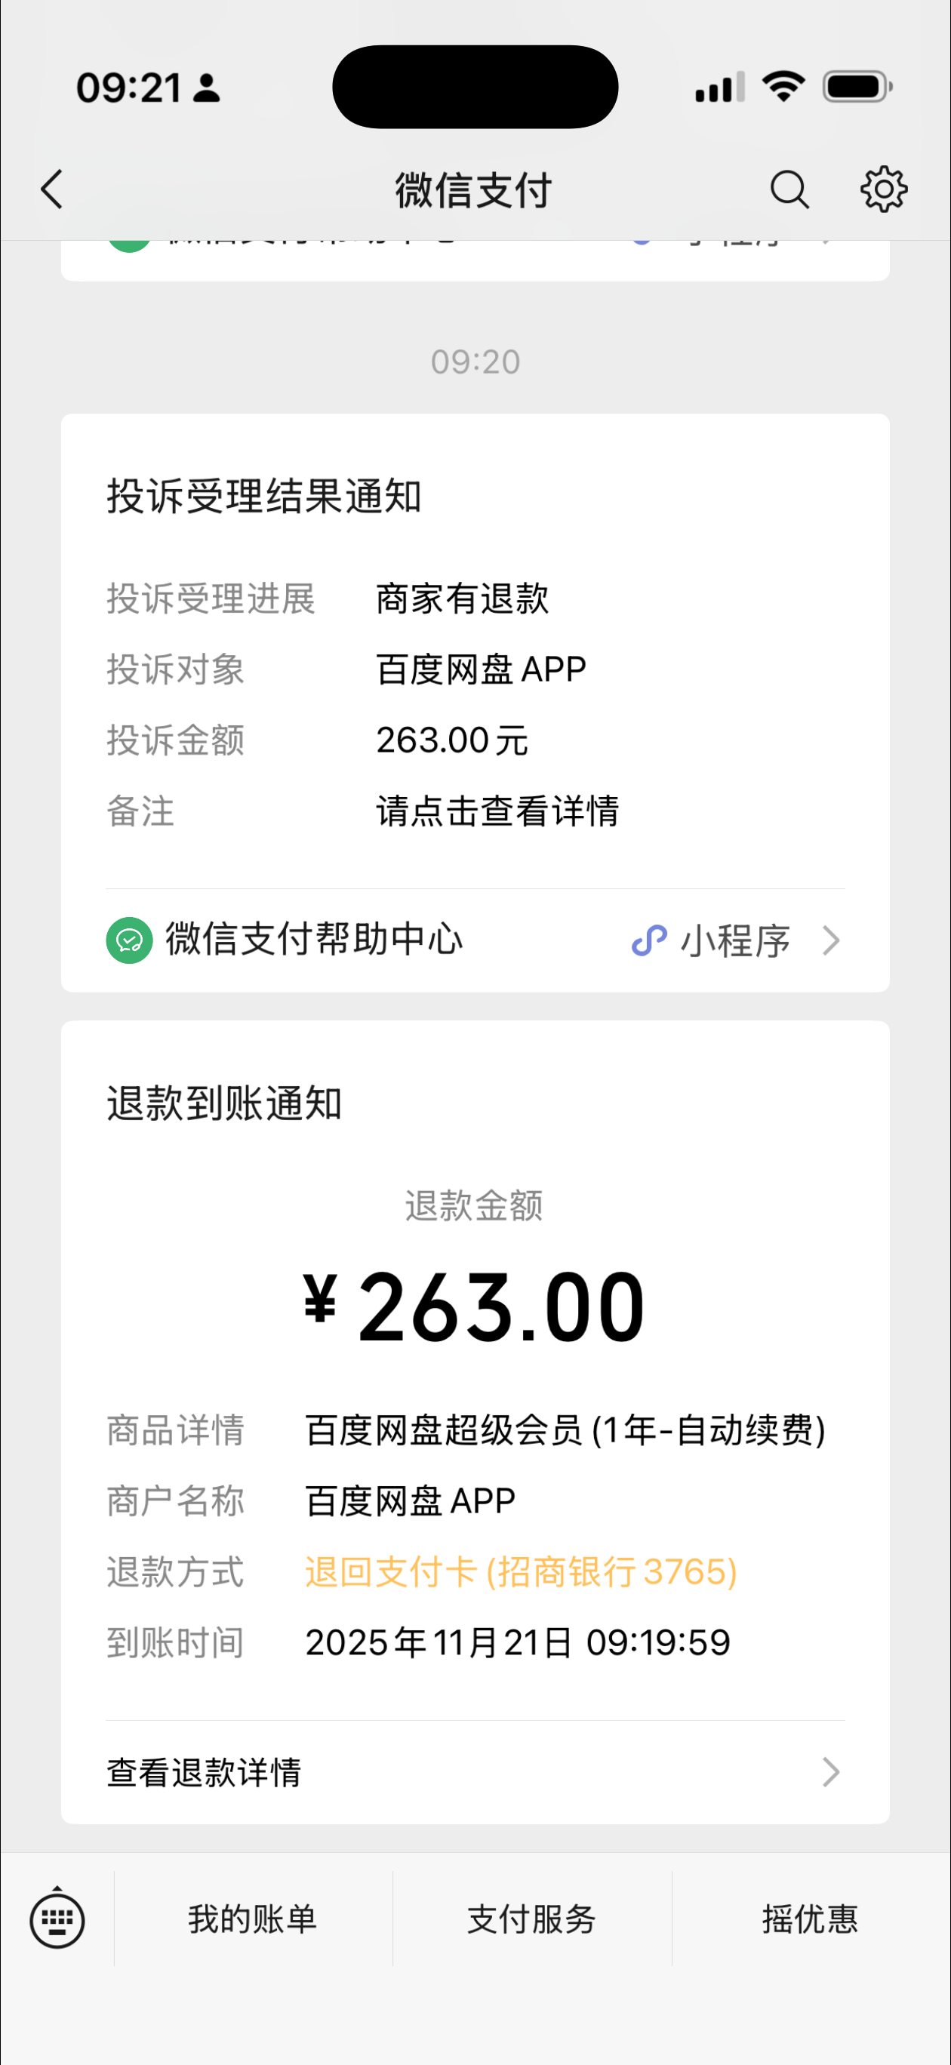
Task: Open 支付服务 menu
Action: click(x=532, y=1919)
